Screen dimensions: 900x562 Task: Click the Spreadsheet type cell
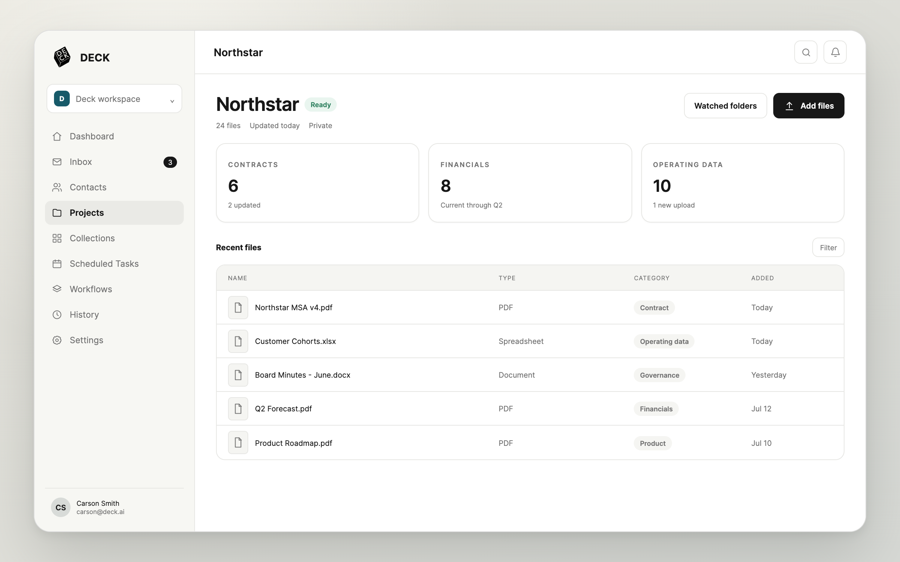(521, 341)
